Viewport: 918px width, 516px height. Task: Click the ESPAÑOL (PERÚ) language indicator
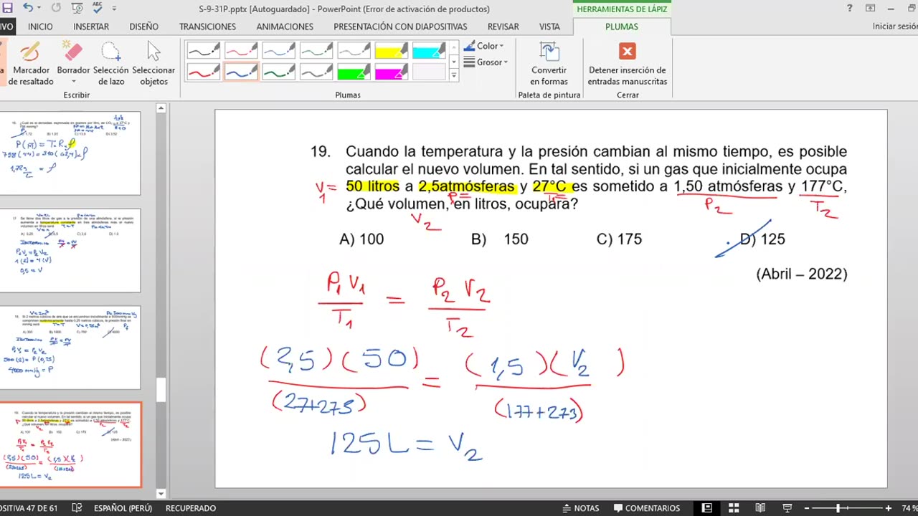pos(123,508)
